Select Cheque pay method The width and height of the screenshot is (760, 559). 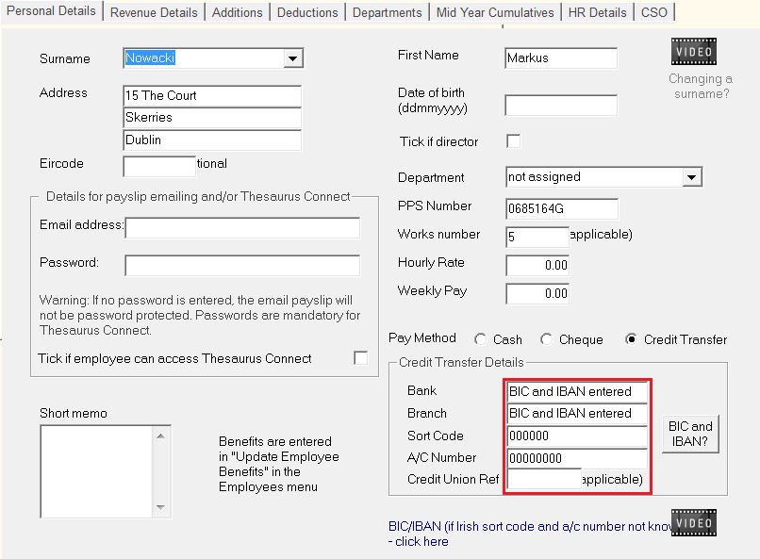coord(546,339)
